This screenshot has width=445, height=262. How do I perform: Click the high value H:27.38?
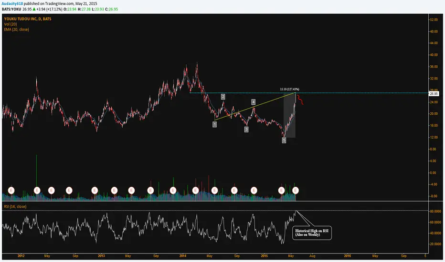(84, 10)
